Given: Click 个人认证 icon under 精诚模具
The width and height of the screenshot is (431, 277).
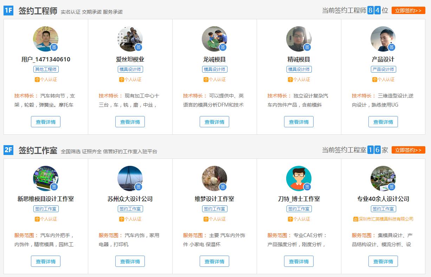Looking at the screenshot, I should 290,80.
